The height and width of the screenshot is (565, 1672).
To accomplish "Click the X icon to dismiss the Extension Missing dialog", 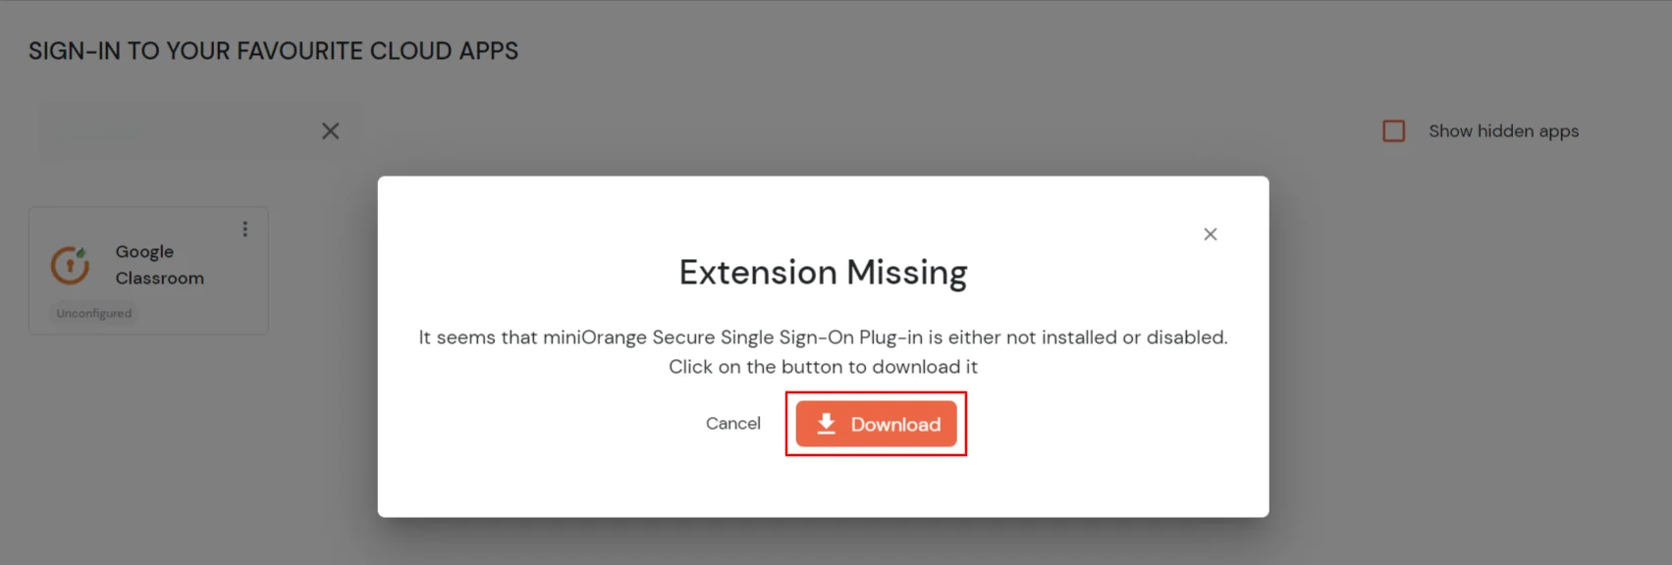I will point(1210,234).
